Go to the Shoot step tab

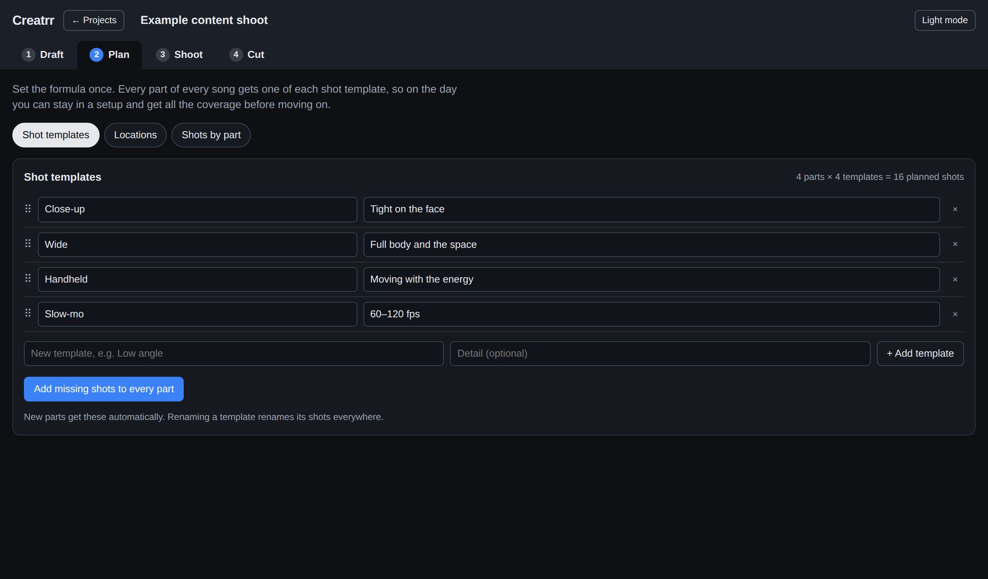tap(179, 54)
